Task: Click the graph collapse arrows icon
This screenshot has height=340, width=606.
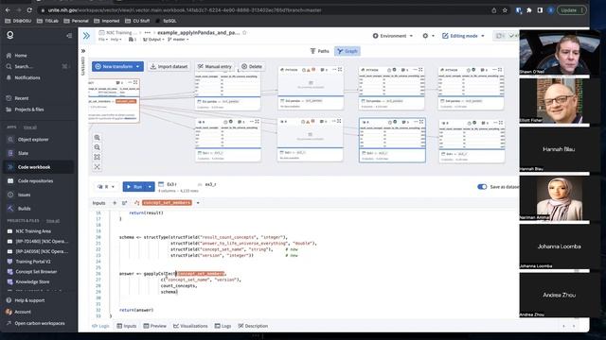Action: [x=97, y=167]
